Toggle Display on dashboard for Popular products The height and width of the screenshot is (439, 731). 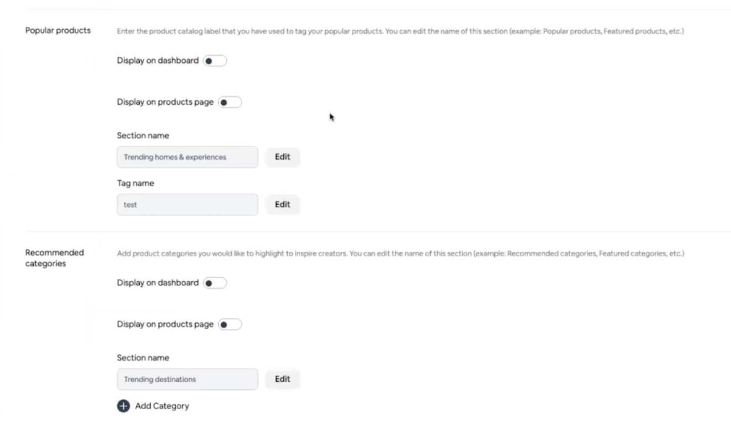(x=215, y=61)
